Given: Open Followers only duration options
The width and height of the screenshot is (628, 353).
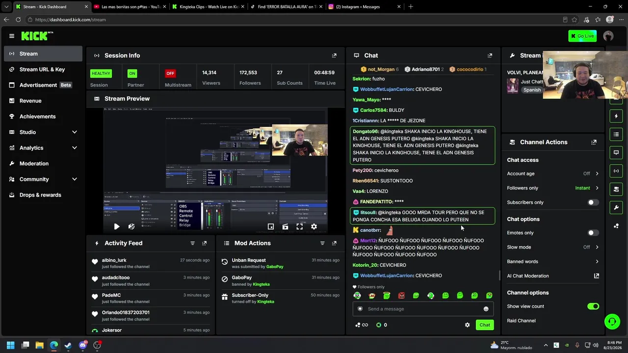Looking at the screenshot, I should click(x=553, y=188).
